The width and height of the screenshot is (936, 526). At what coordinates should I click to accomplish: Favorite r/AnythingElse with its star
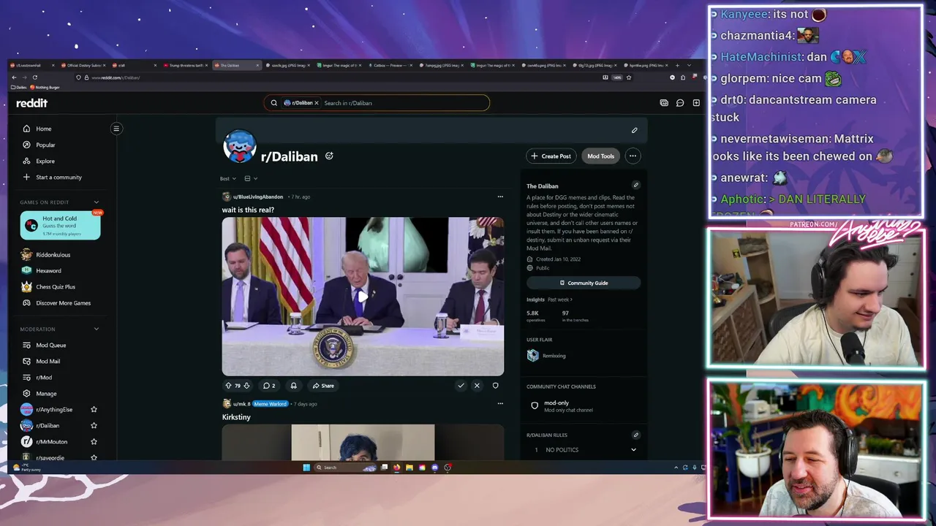(94, 410)
